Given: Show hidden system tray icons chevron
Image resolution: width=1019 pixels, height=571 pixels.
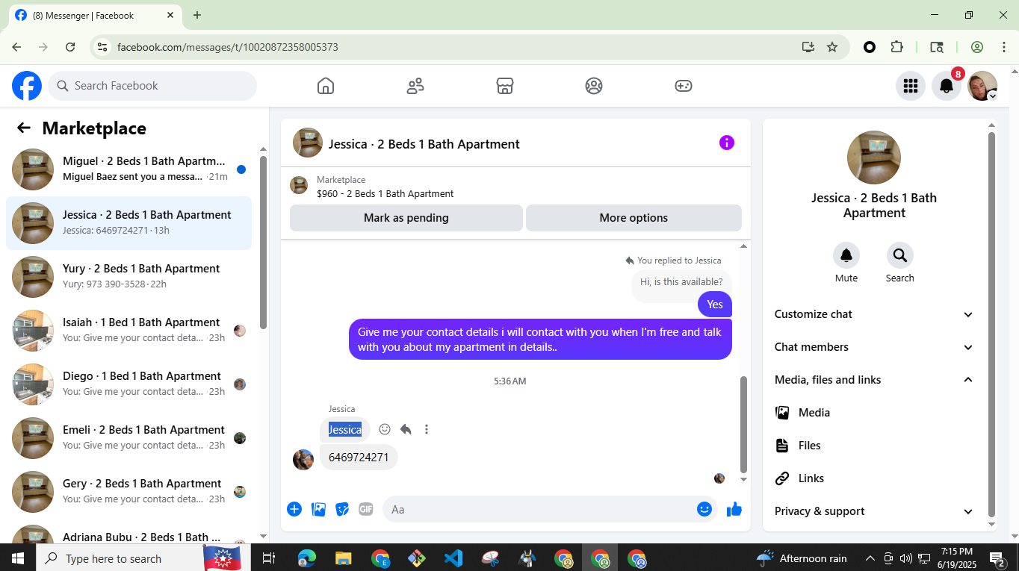Looking at the screenshot, I should (870, 558).
